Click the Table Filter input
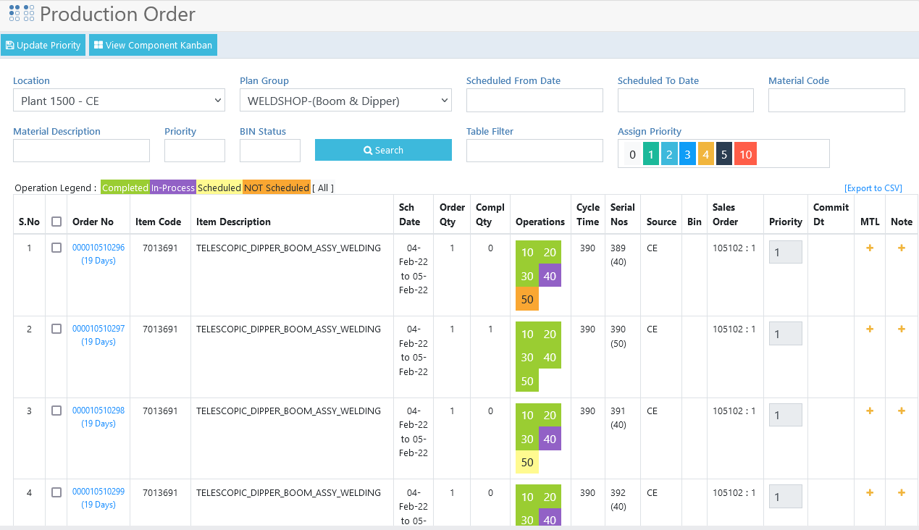Viewport: 919px width, 530px height. [534, 151]
